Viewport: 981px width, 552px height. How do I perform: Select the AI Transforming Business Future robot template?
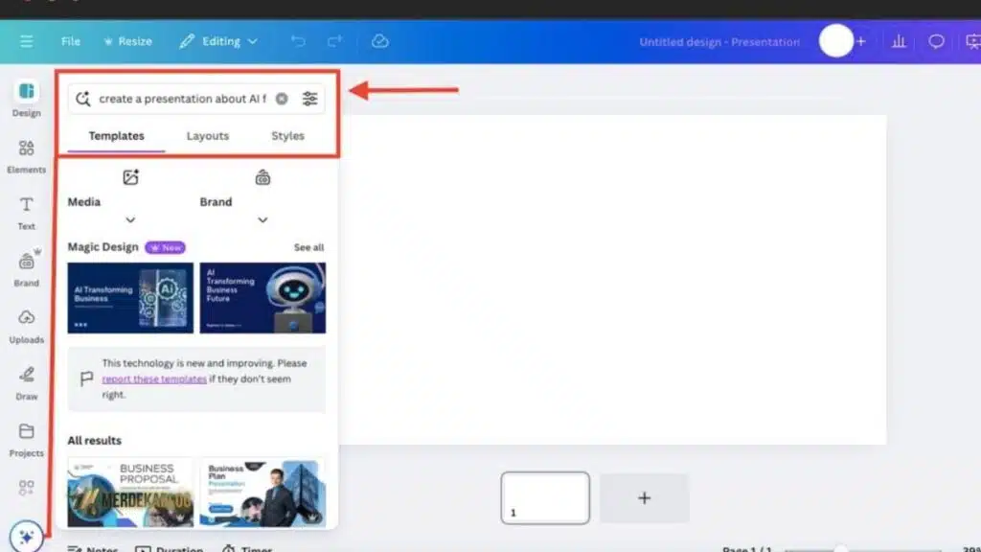point(262,298)
